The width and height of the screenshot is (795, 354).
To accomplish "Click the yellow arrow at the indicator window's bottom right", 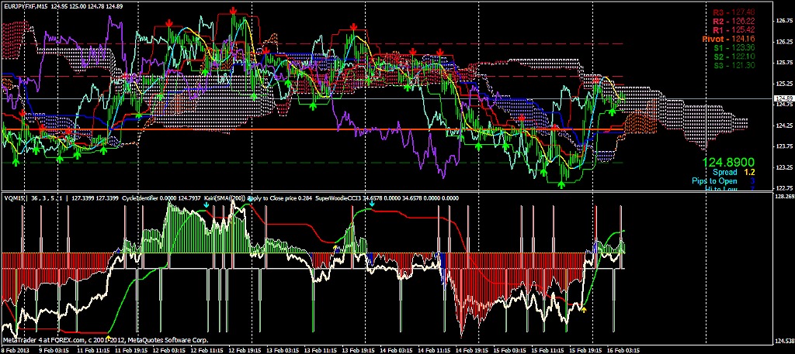I will (x=582, y=310).
